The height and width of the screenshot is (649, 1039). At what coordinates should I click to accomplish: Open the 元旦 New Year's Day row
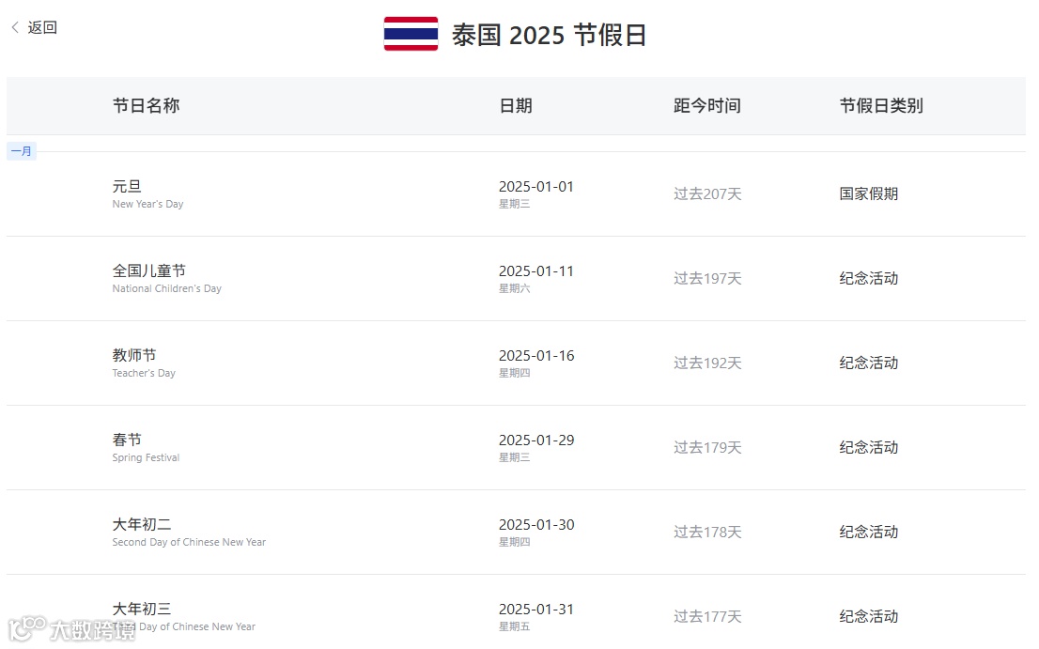pos(127,187)
